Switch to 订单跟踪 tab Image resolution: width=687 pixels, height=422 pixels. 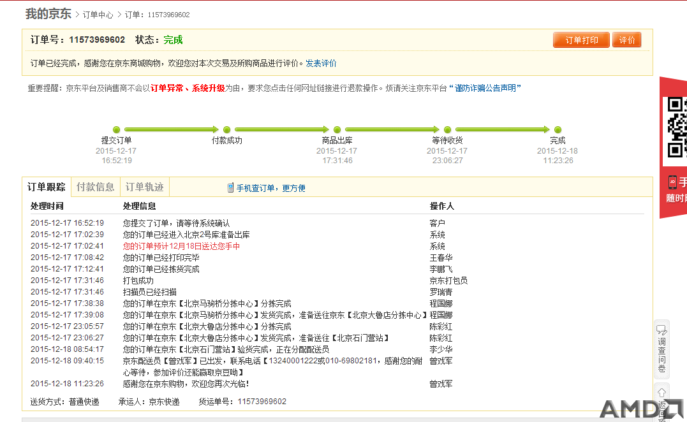click(47, 187)
